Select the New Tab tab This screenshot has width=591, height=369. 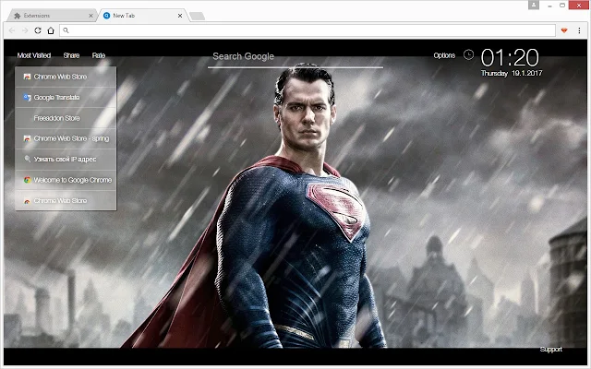[x=142, y=16]
